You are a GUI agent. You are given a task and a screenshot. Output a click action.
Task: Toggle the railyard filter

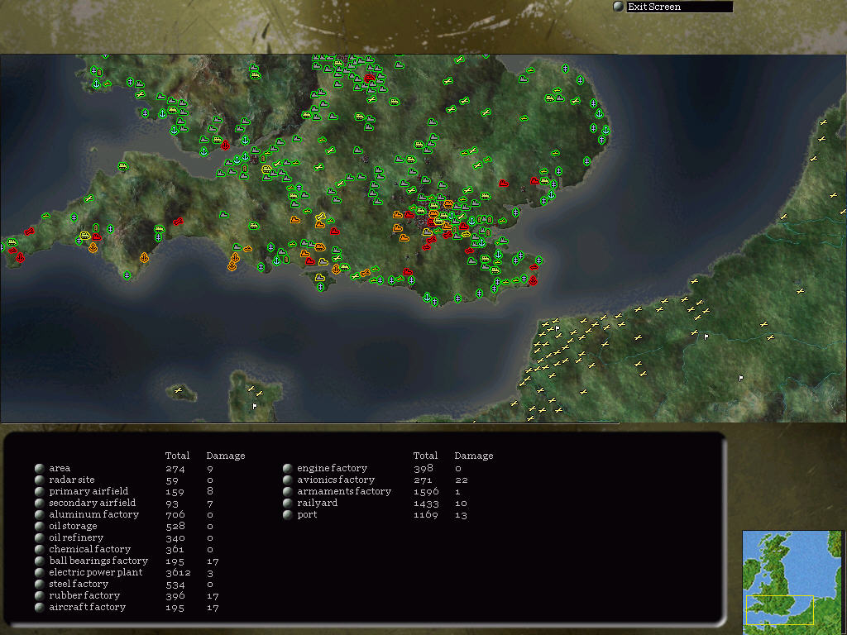[x=287, y=503]
